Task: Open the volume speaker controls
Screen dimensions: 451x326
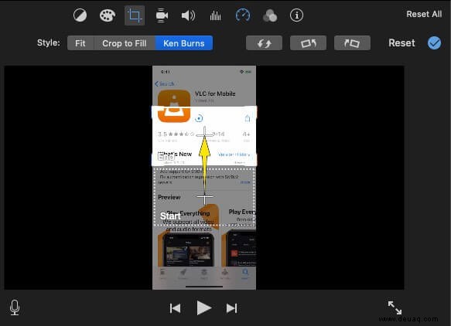Action: tap(189, 15)
